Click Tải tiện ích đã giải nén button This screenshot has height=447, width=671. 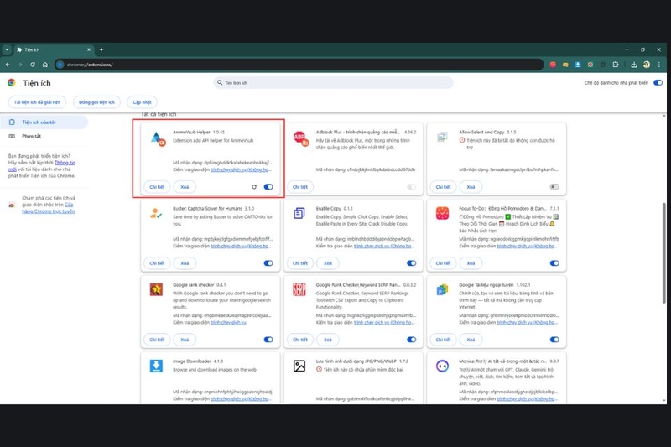pos(37,102)
